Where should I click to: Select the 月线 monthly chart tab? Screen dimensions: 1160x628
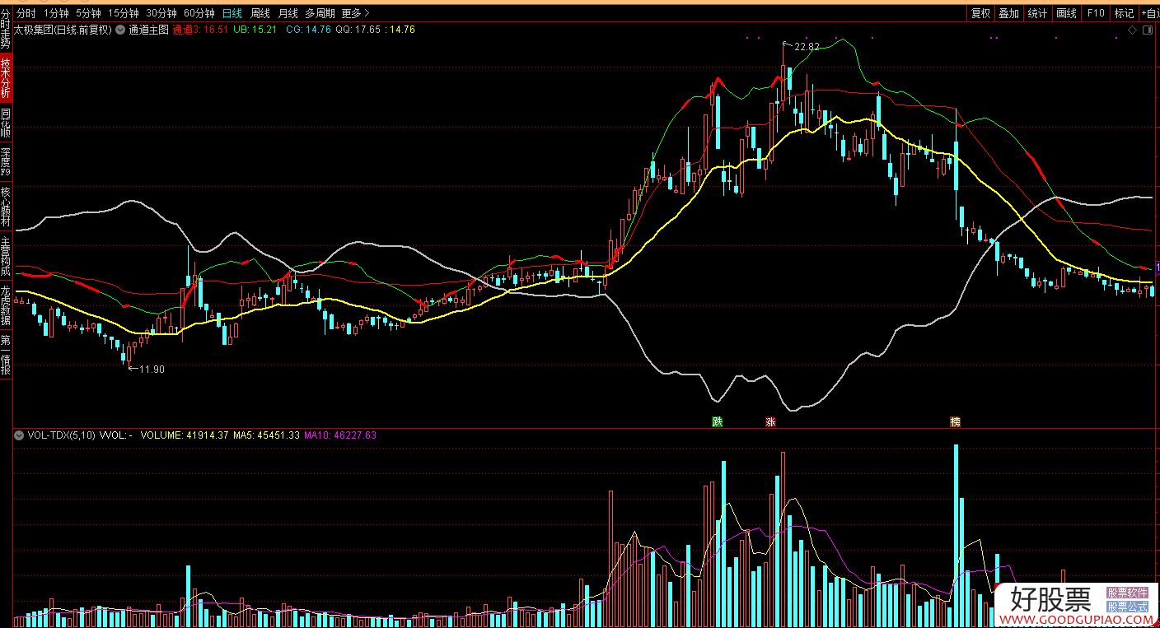coord(288,13)
